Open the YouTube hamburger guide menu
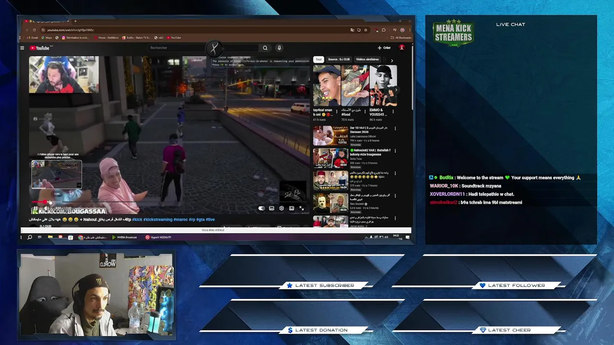The height and width of the screenshot is (345, 614). pyautogui.click(x=22, y=48)
